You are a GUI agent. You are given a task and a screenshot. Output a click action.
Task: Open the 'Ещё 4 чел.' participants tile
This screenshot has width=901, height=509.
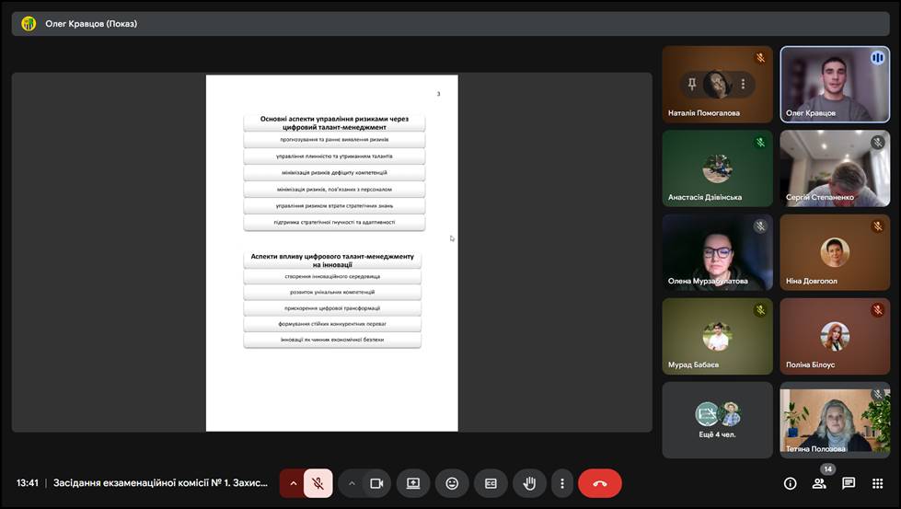[x=717, y=420]
